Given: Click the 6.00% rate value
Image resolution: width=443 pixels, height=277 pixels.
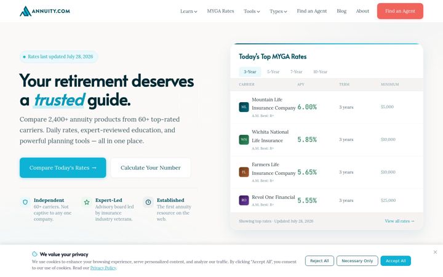Looking at the screenshot, I should [x=307, y=107].
